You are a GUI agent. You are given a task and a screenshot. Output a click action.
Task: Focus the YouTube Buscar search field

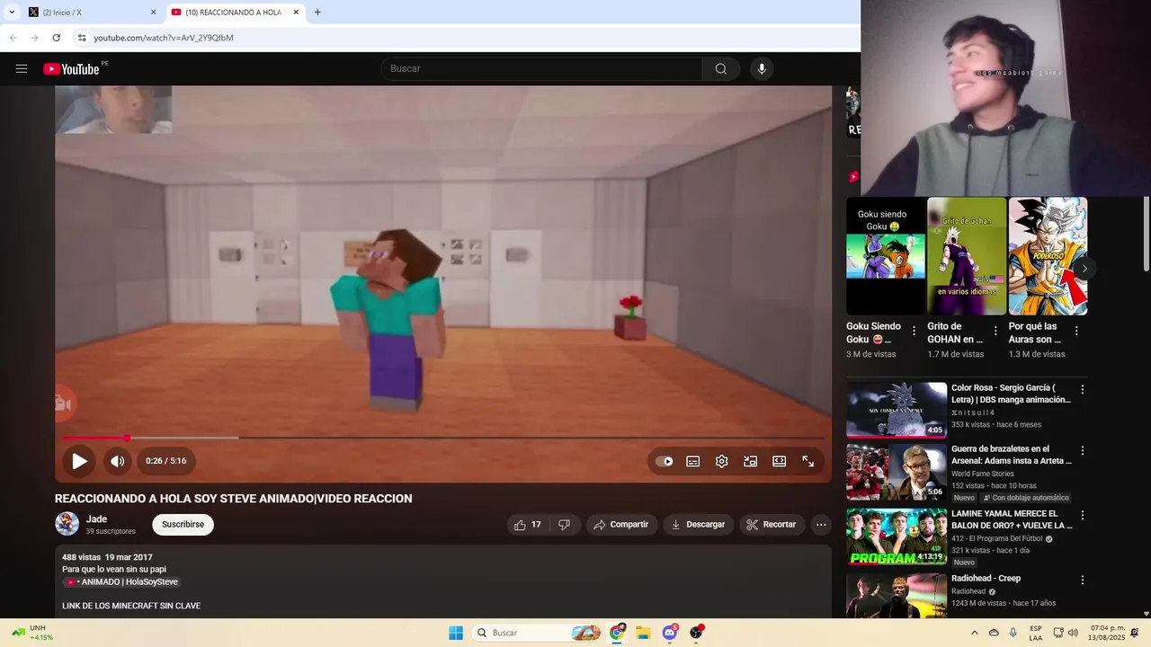coord(541,69)
